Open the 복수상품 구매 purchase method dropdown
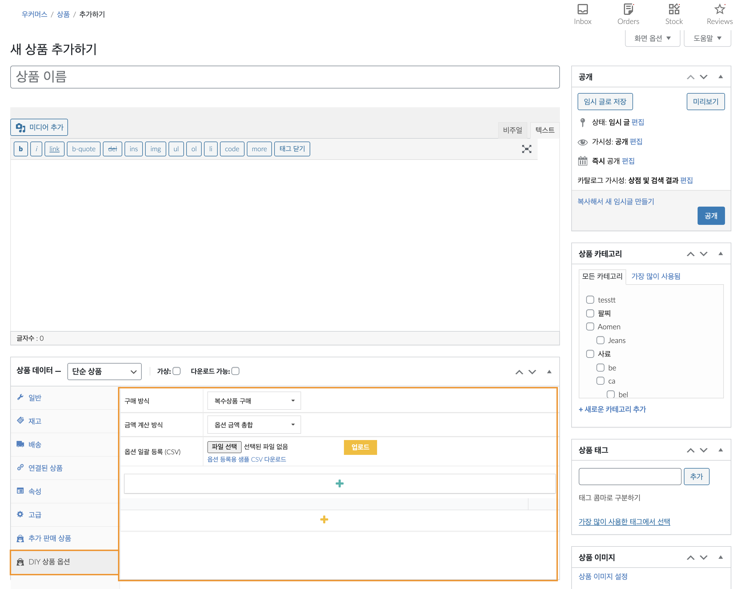Screen dimensions: 741x589 pos(254,401)
